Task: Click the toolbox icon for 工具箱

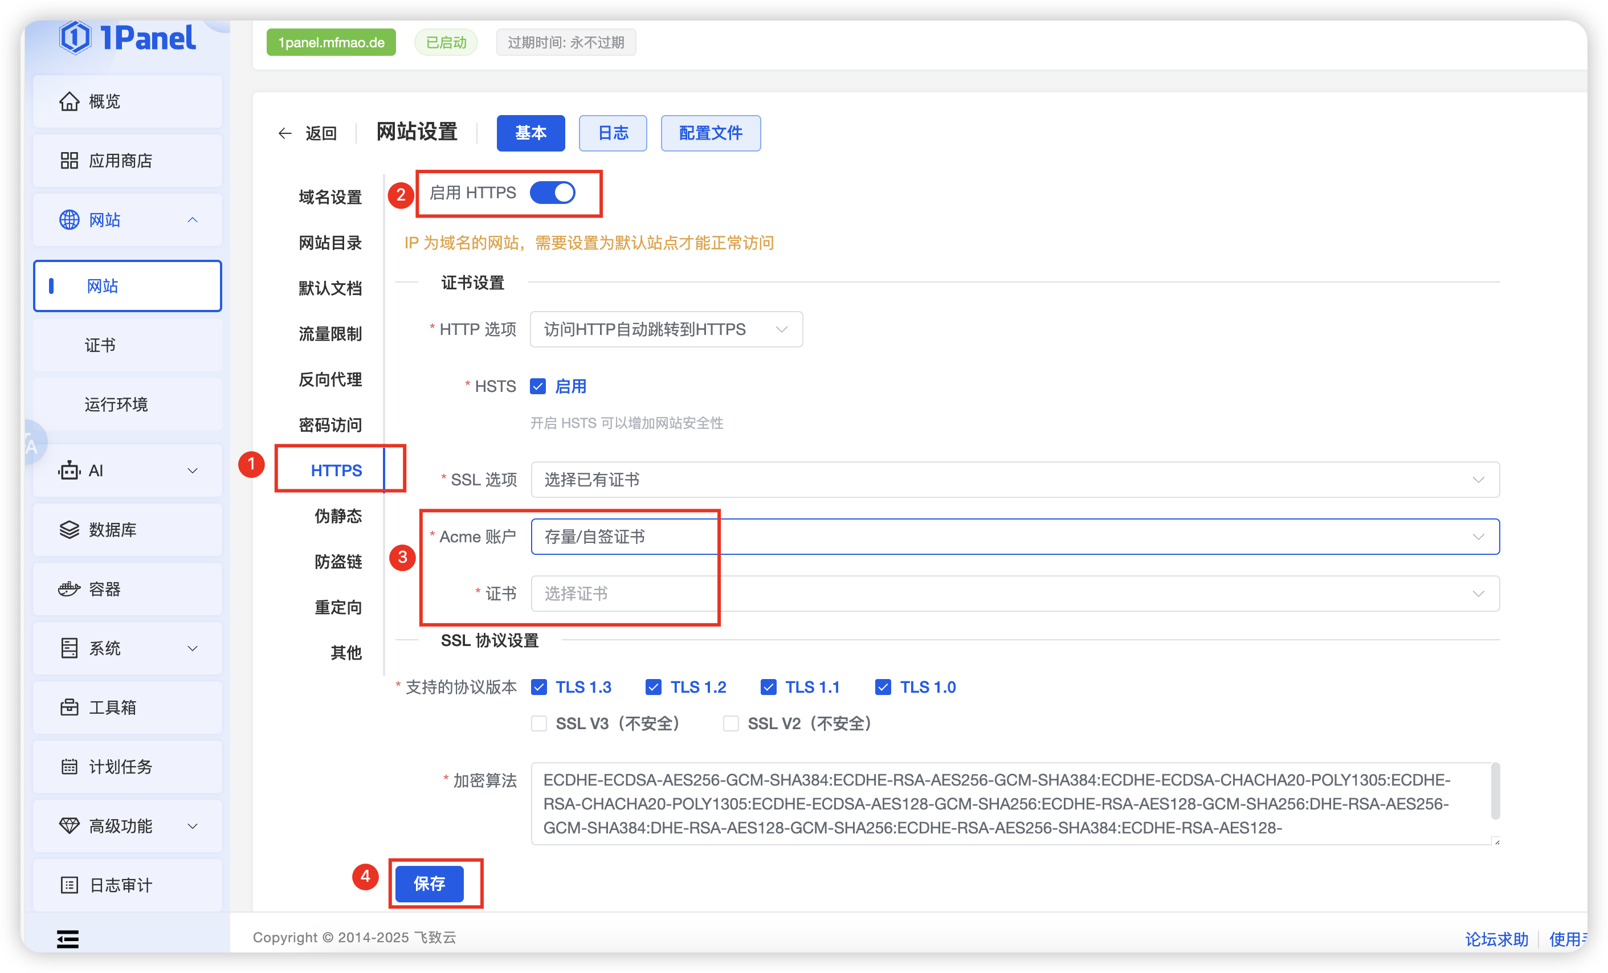Action: coord(69,708)
